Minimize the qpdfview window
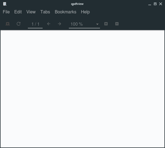Viewport: 165px width, 148px height. click(150, 5)
